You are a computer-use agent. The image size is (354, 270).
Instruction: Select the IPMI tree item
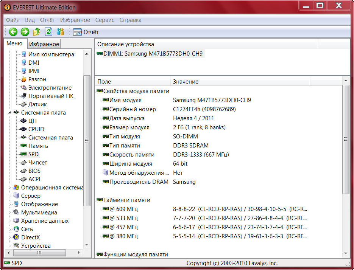pos(34,71)
